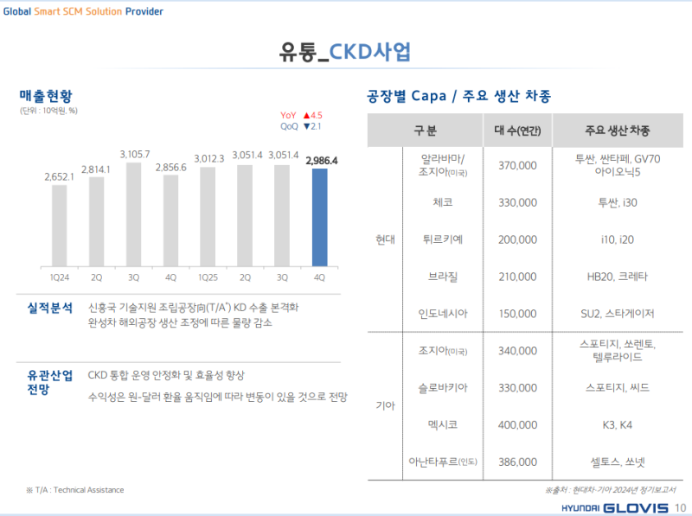Click the 기아 row group label

pyautogui.click(x=385, y=405)
